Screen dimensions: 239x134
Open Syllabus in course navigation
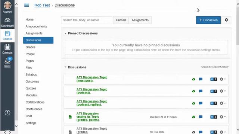[x=31, y=74]
